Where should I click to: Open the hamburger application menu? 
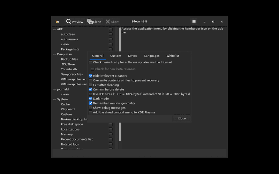pos(194,22)
